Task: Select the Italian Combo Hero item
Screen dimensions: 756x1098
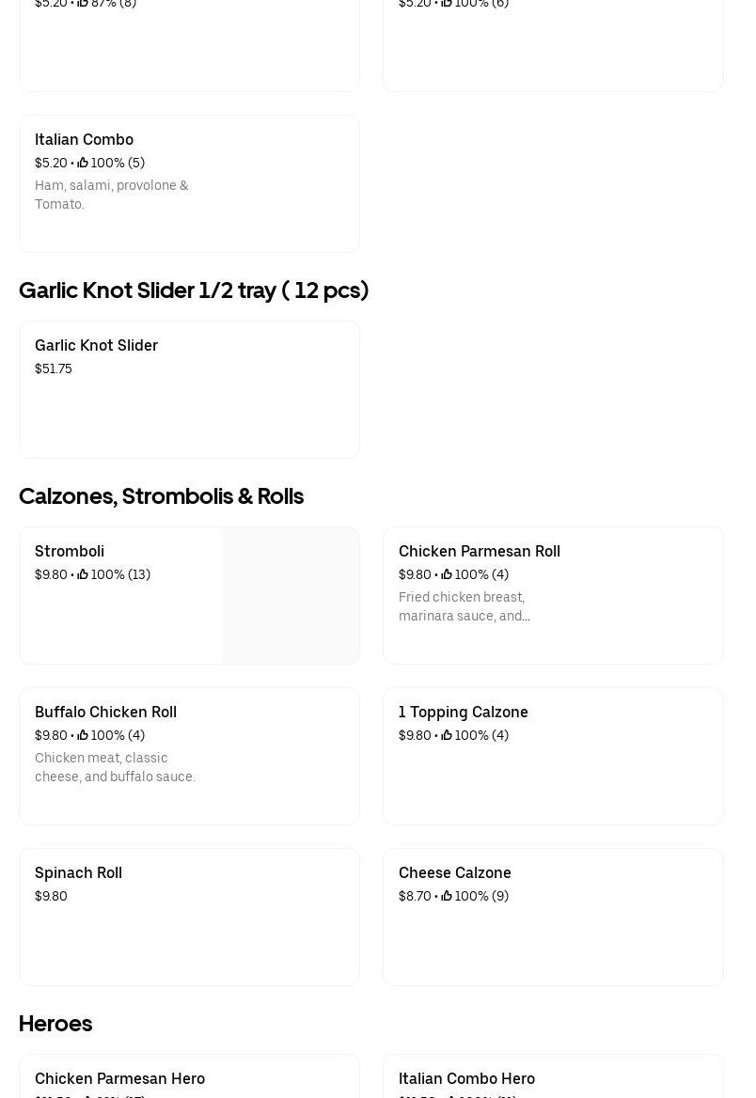Action: (466, 1078)
